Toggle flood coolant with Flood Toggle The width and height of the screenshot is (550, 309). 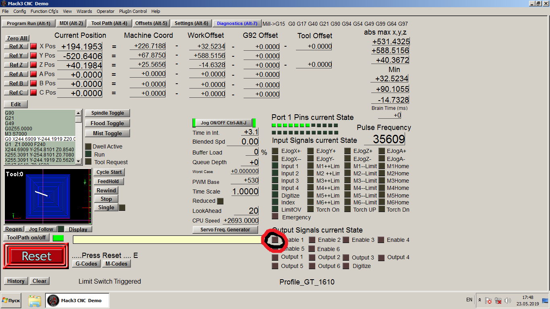tap(108, 123)
